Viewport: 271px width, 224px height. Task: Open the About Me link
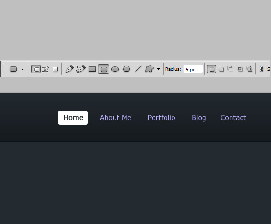click(116, 118)
